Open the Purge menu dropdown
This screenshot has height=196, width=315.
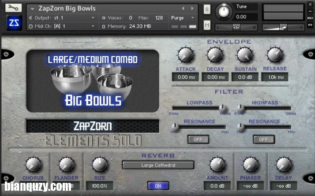point(183,18)
